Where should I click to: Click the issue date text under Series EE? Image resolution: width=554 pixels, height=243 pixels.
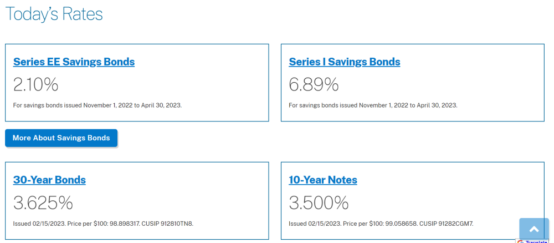[x=97, y=105]
